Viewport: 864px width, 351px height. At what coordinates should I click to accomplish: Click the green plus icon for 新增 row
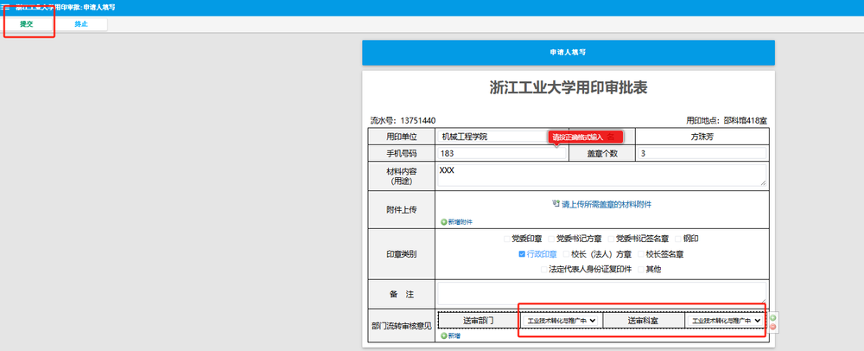coord(444,335)
